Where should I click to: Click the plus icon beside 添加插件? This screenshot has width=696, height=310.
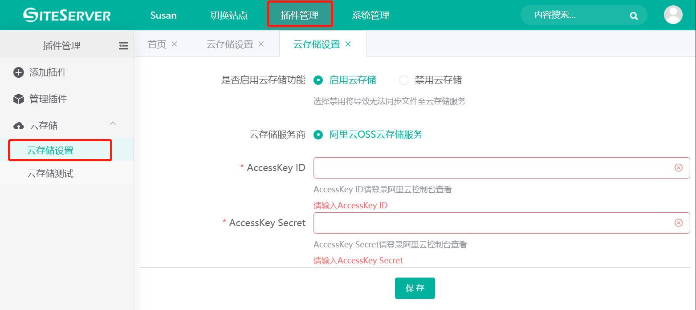point(19,72)
